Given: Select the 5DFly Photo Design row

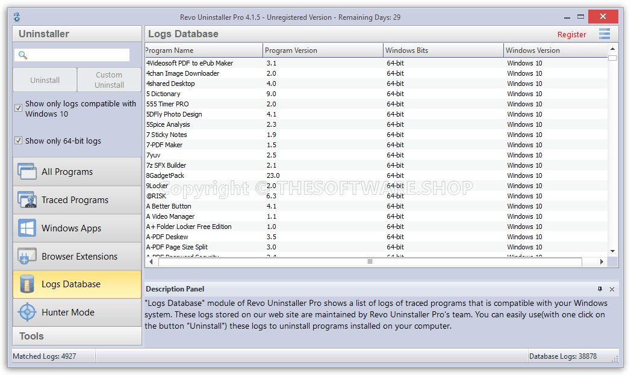Looking at the screenshot, I should pos(376,114).
